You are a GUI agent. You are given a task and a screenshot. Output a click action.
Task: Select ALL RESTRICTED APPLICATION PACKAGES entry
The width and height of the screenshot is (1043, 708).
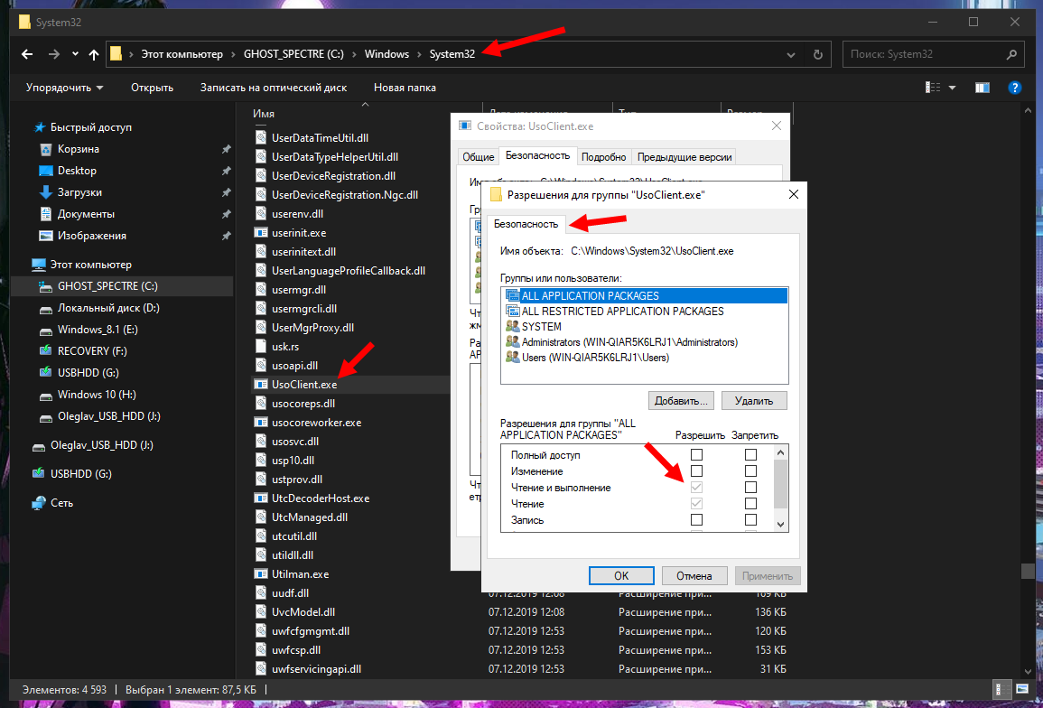644,312
